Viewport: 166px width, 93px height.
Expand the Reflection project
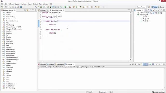tap(2, 72)
